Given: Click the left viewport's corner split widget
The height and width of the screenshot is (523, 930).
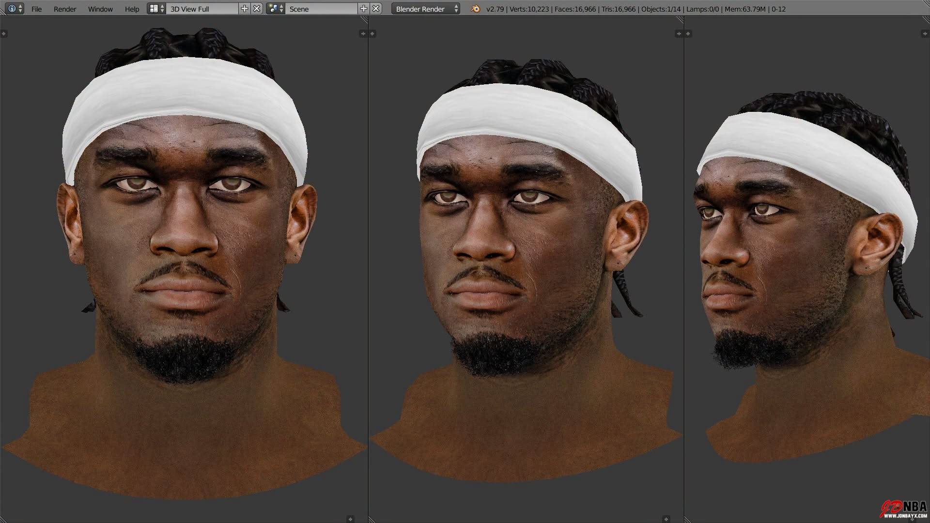Looking at the screenshot, I should (x=364, y=20).
